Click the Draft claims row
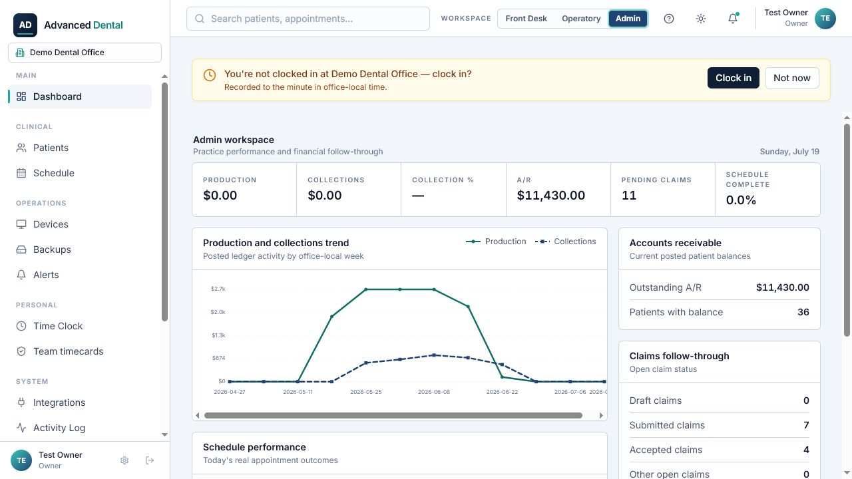This screenshot has height=479, width=852. (x=720, y=400)
